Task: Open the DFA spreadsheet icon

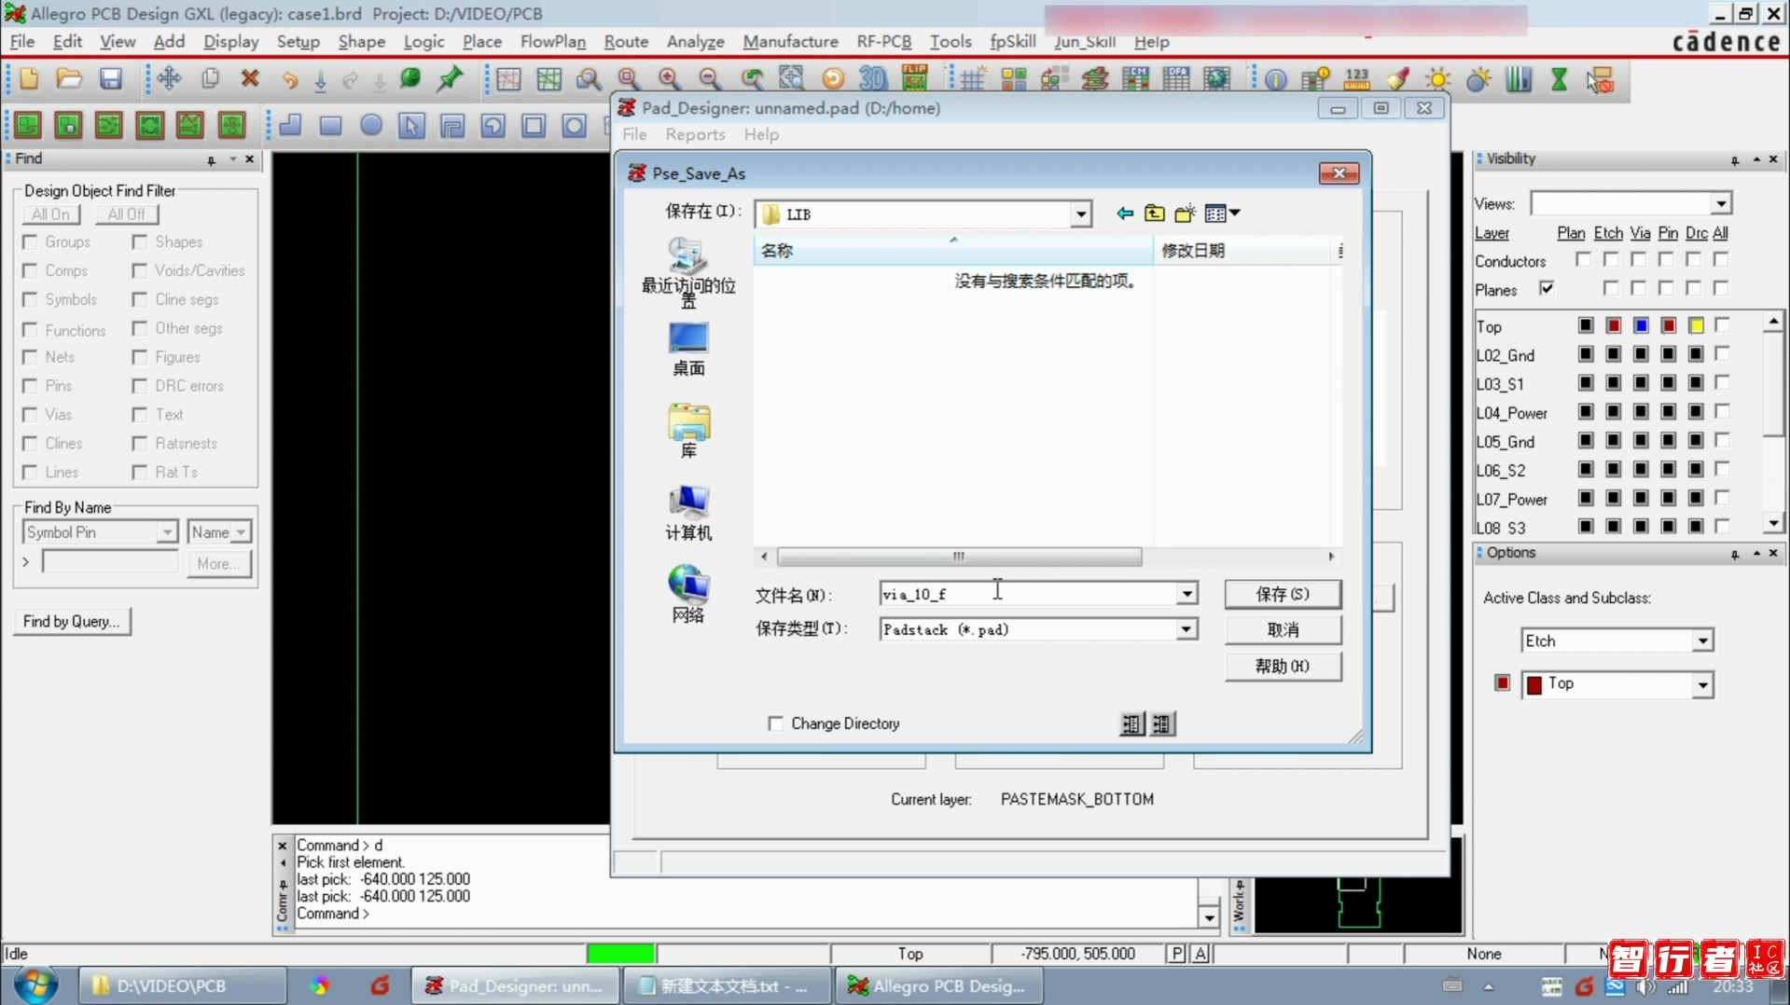Action: 1176,79
